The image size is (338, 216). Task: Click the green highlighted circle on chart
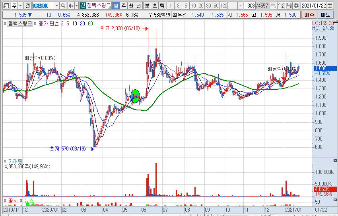pos(135,96)
